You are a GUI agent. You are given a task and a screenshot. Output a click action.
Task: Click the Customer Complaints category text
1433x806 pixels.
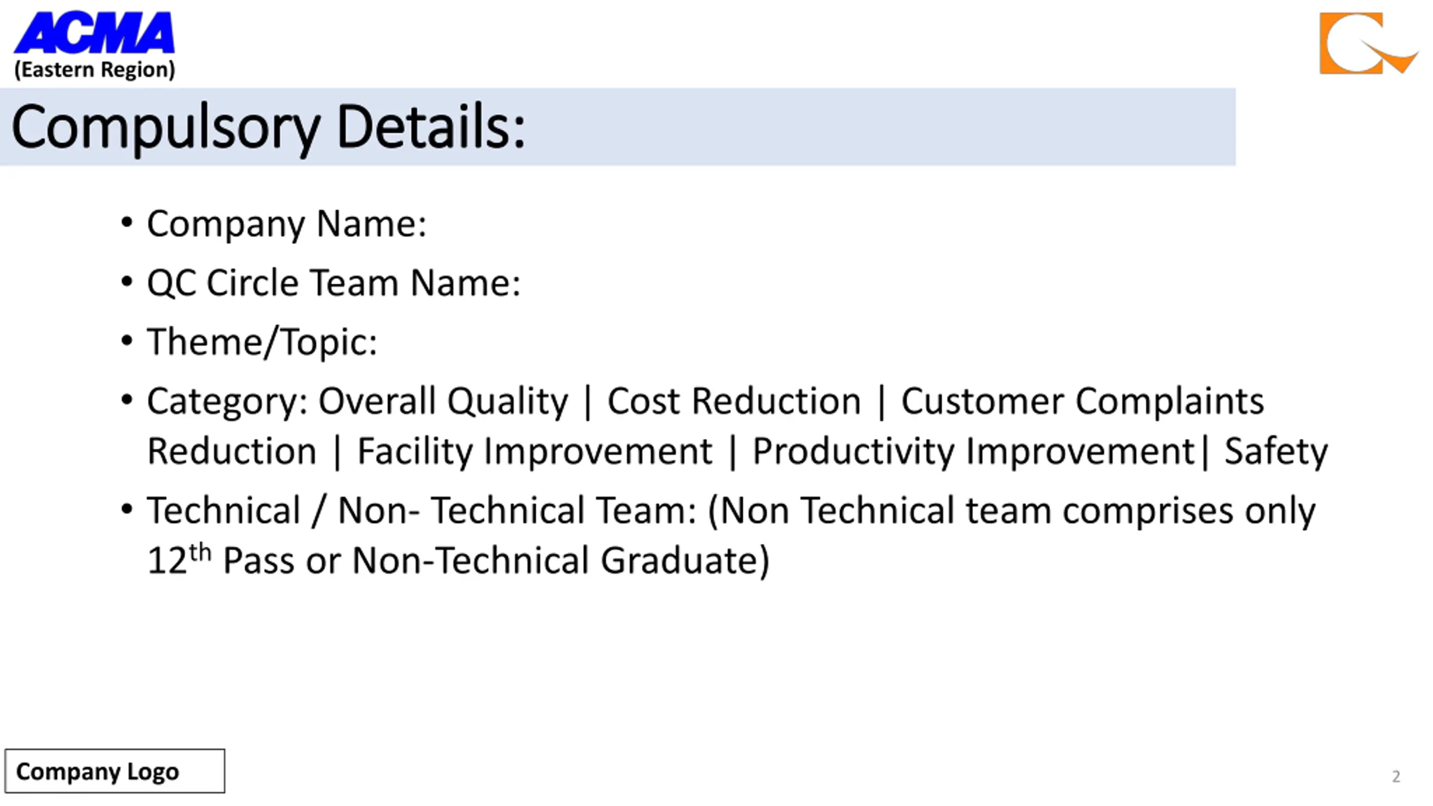point(1082,401)
